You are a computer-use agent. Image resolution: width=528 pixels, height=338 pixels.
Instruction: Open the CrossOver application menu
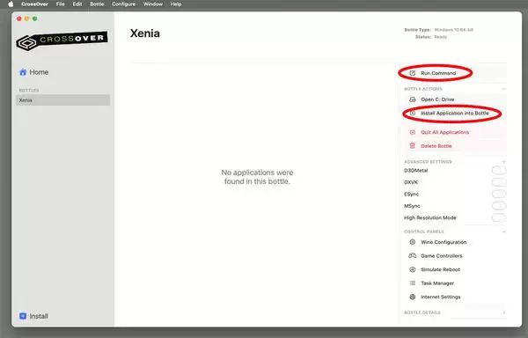click(34, 4)
